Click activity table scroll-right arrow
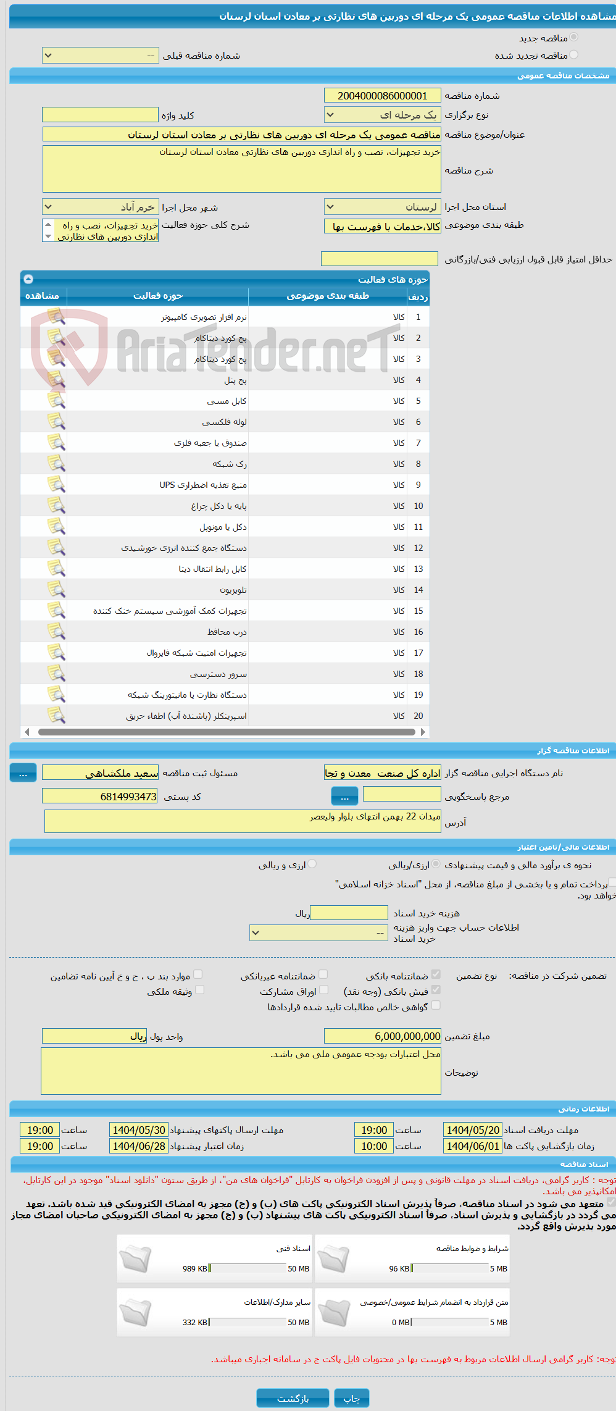 pos(423,732)
